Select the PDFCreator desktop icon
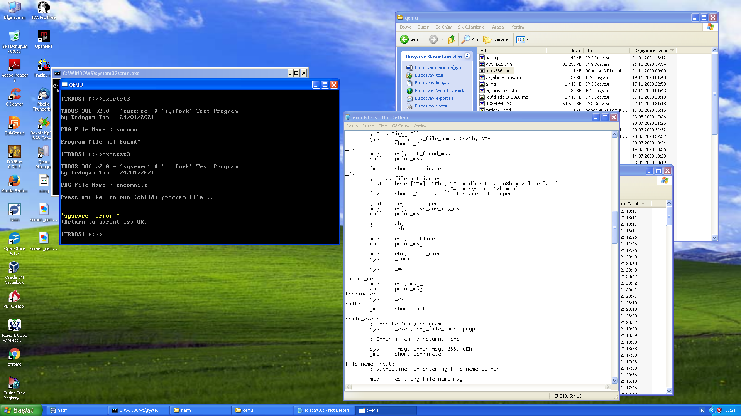 point(15,299)
